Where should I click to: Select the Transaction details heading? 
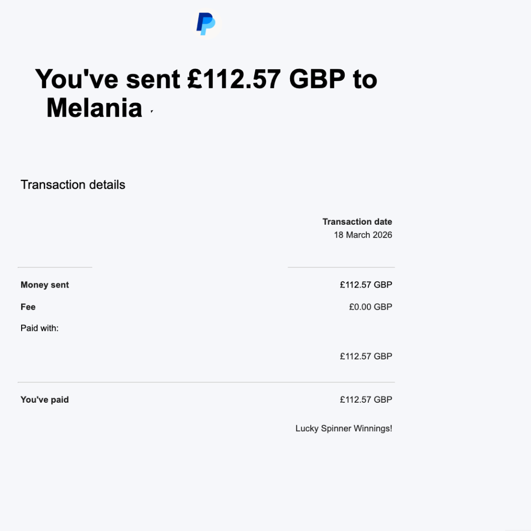tap(73, 185)
